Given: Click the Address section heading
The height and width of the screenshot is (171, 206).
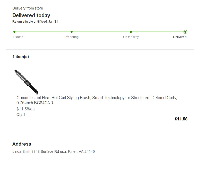Looking at the screenshot, I should (22, 144).
